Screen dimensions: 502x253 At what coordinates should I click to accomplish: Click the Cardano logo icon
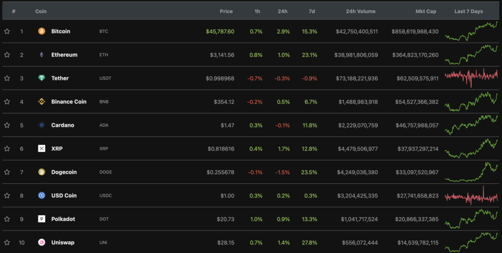tap(42, 125)
